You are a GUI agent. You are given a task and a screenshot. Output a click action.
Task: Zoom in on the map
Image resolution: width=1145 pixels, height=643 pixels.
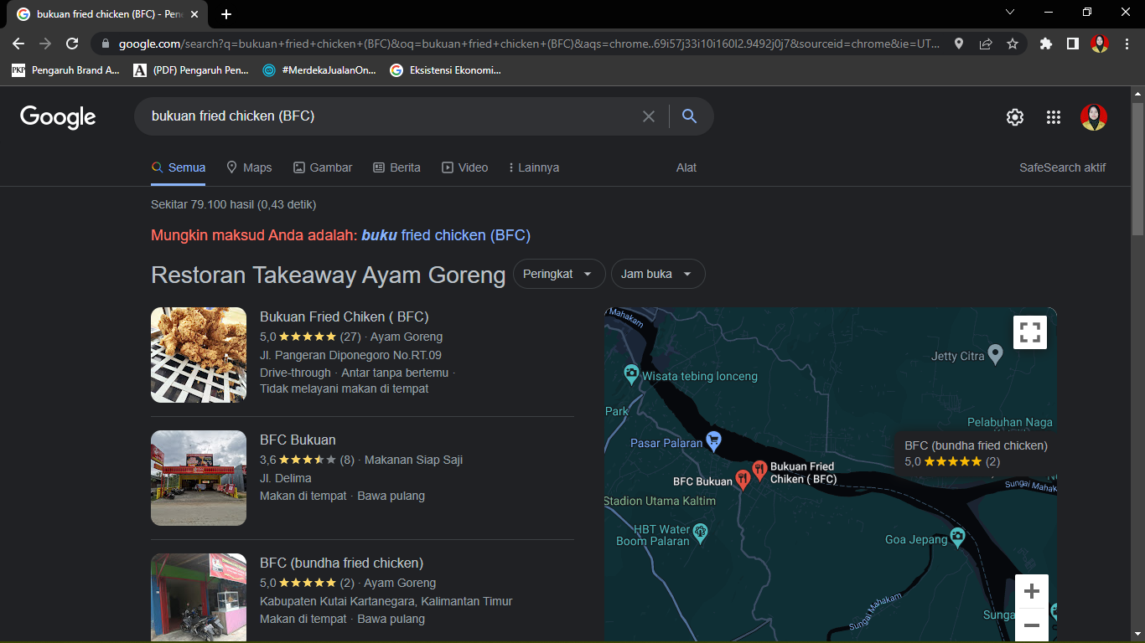1032,591
